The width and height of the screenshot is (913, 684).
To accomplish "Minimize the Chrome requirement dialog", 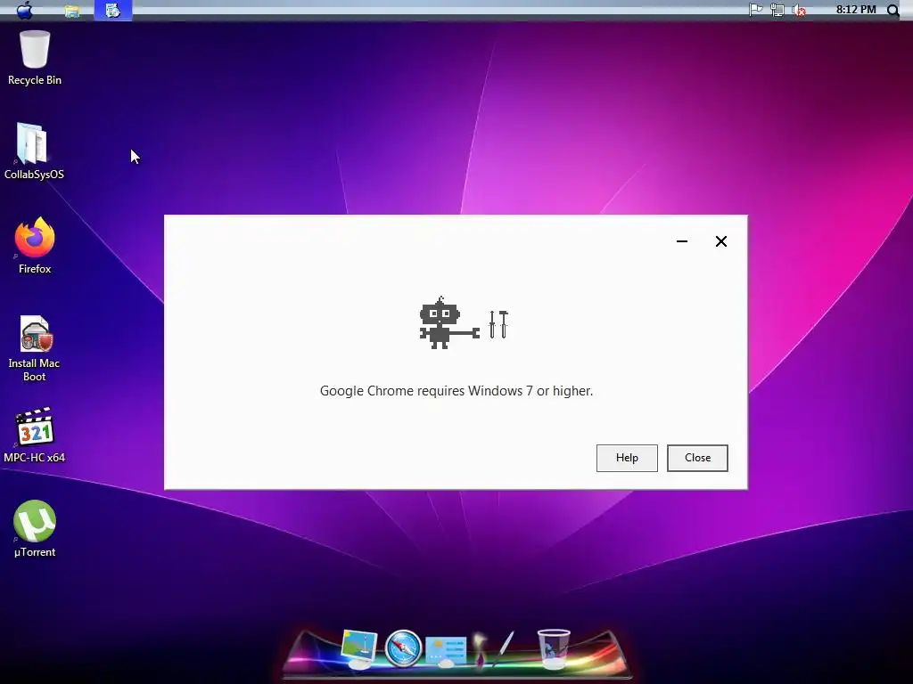I will [682, 240].
